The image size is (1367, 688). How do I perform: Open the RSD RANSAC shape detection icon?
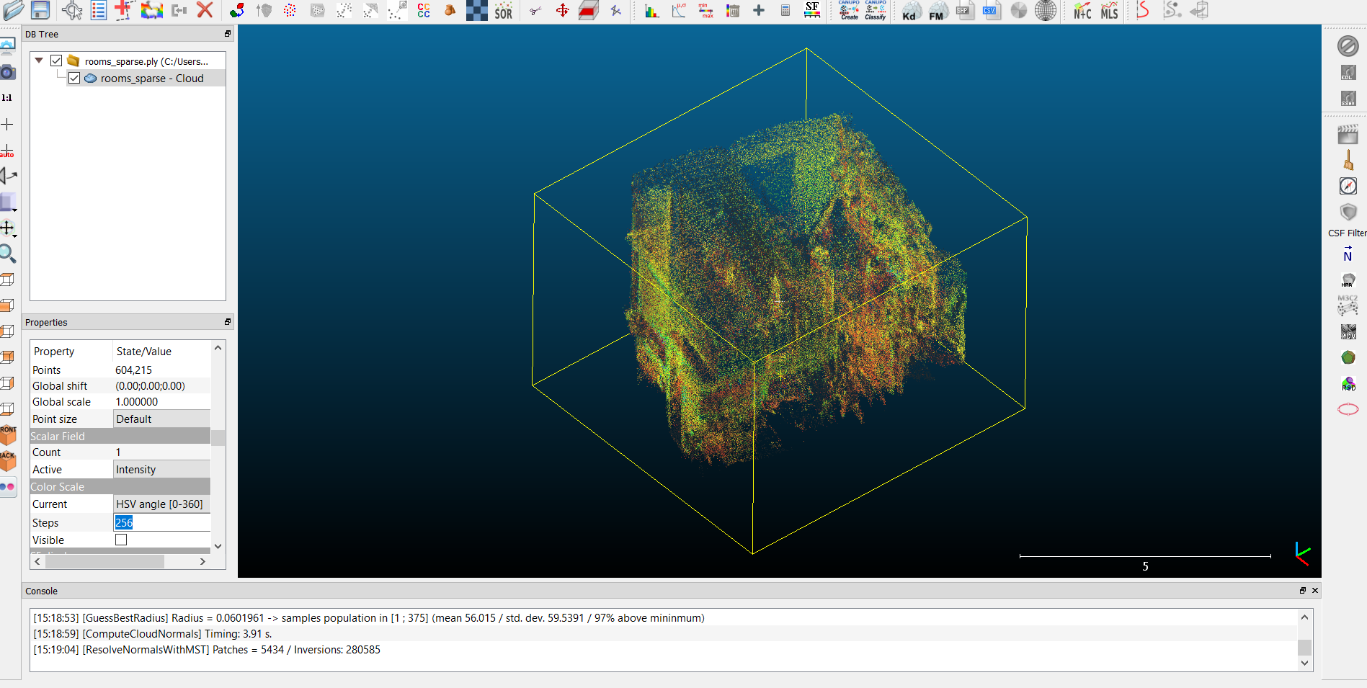pyautogui.click(x=1348, y=383)
